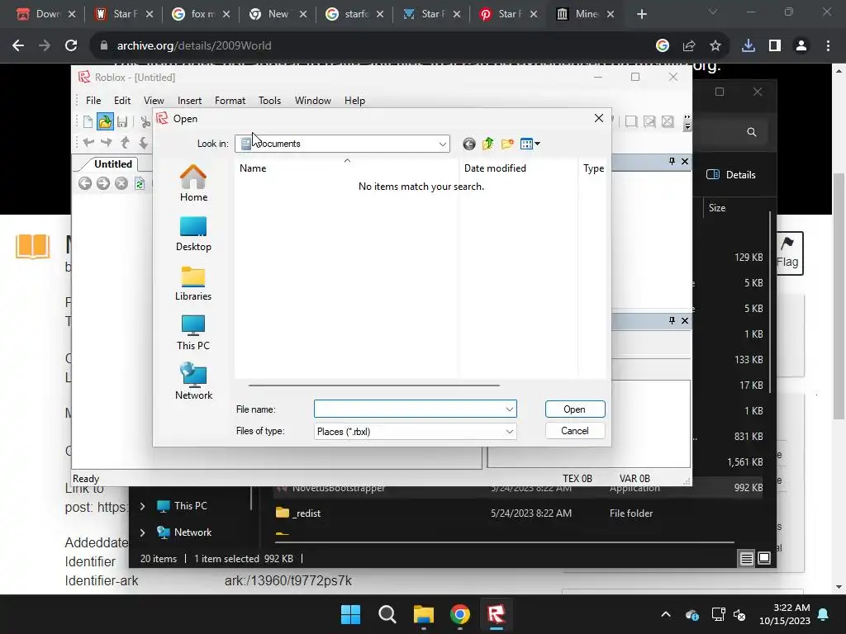846x634 pixels.
Task: Toggle Chrome side panel icon
Action: click(x=775, y=46)
